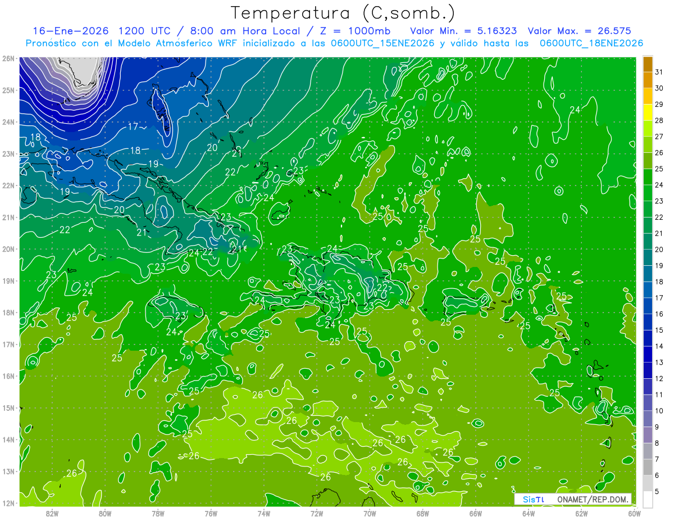Click the "31" value on the color scale
The width and height of the screenshot is (674, 521).
pyautogui.click(x=659, y=72)
